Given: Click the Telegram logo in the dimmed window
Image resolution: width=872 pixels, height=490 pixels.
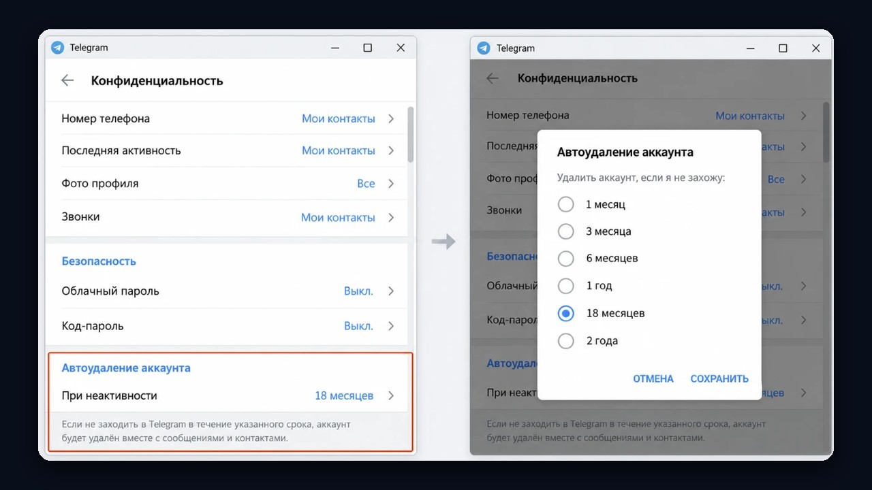Looking at the screenshot, I should 484,48.
